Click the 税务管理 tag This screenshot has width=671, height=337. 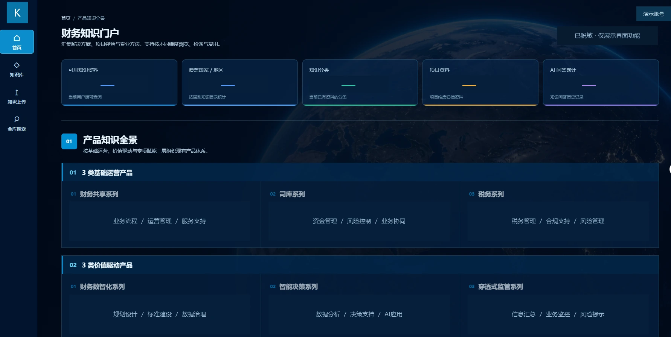tap(524, 221)
